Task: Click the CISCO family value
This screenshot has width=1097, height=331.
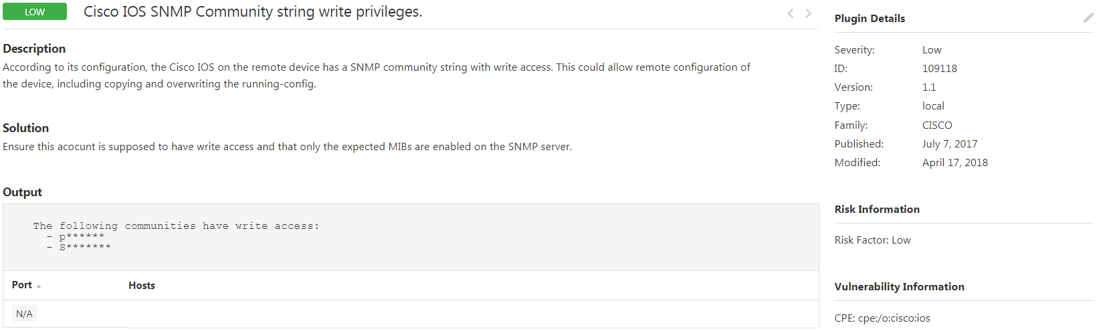Action: click(937, 125)
